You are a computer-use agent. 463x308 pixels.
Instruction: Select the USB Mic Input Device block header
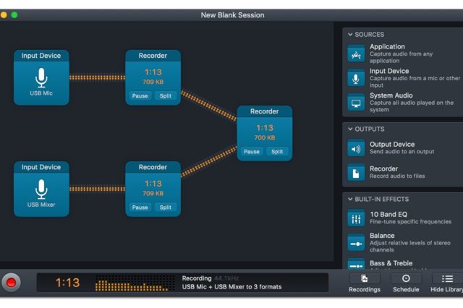[x=41, y=56]
